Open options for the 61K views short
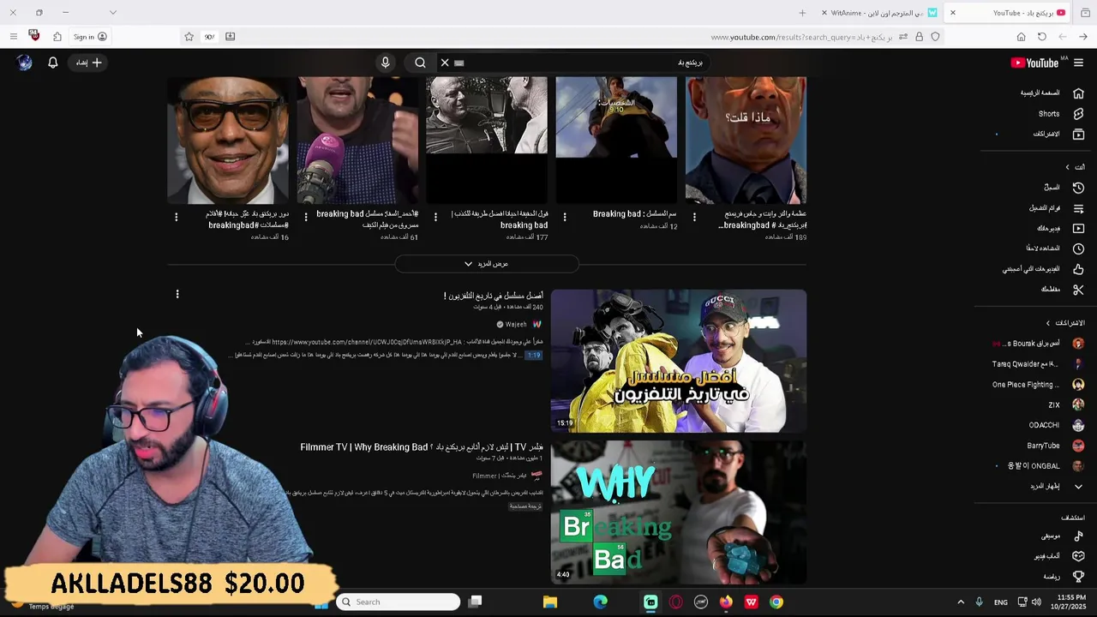Viewport: 1097px width, 617px height. tap(306, 217)
